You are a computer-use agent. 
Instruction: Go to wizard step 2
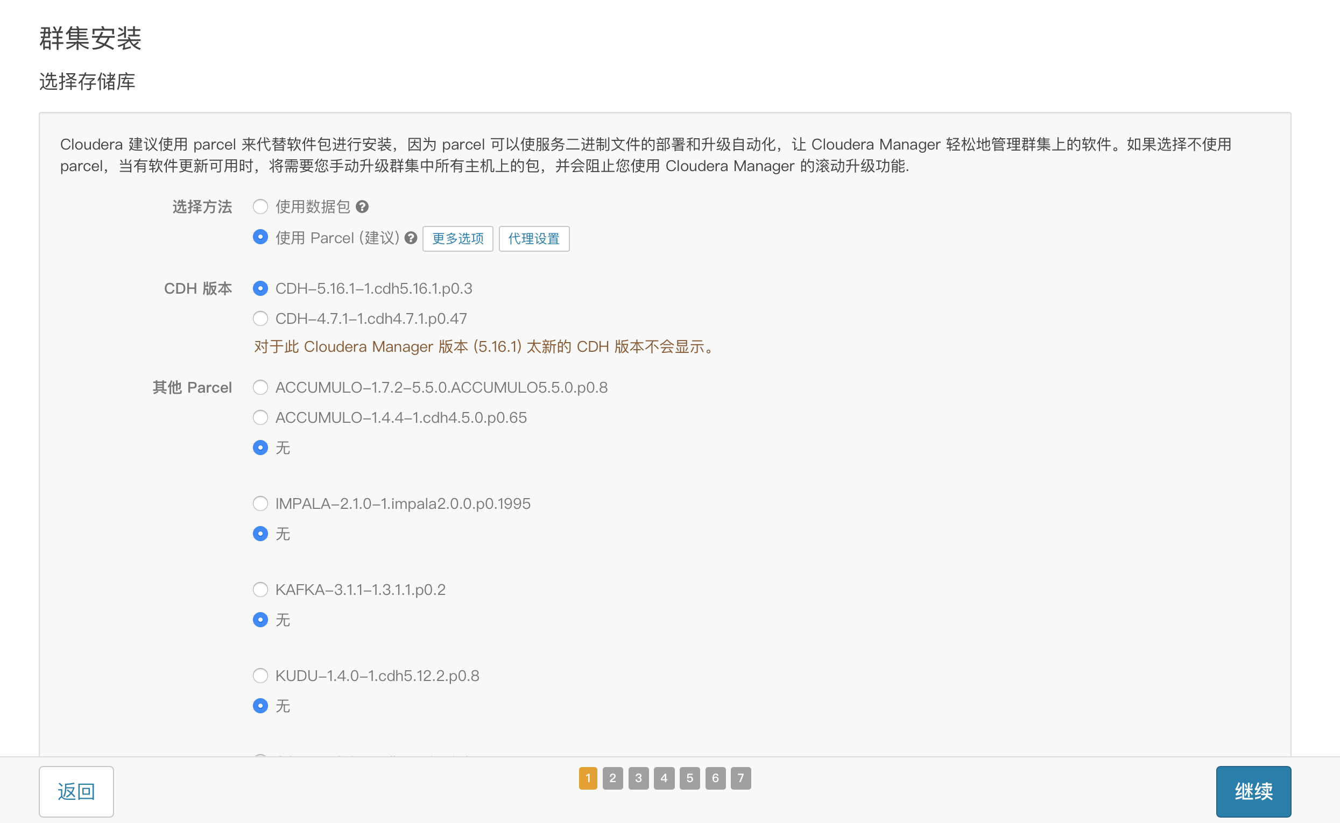(612, 778)
